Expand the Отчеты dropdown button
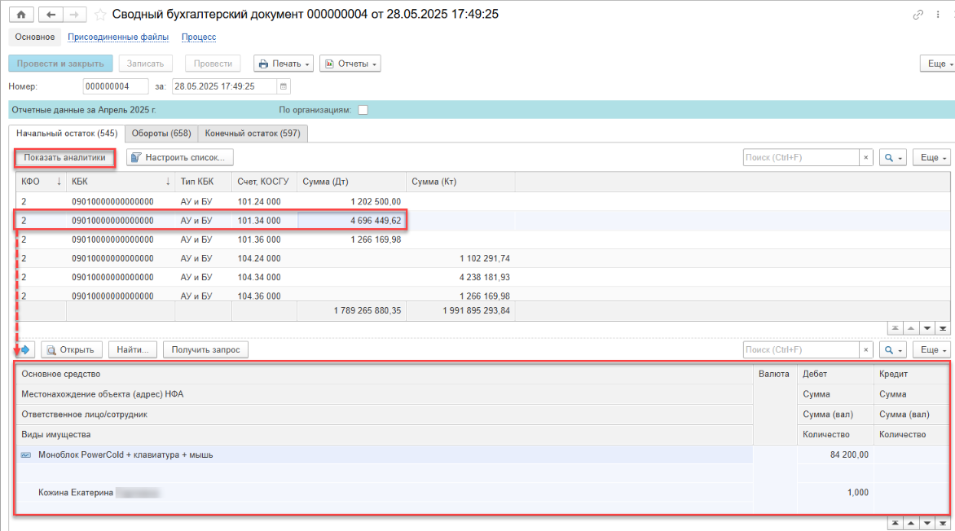This screenshot has height=531, width=955. tap(350, 64)
